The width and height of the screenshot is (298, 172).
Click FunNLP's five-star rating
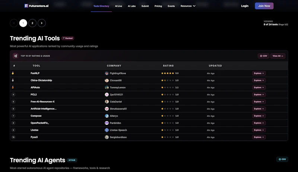[167, 73]
